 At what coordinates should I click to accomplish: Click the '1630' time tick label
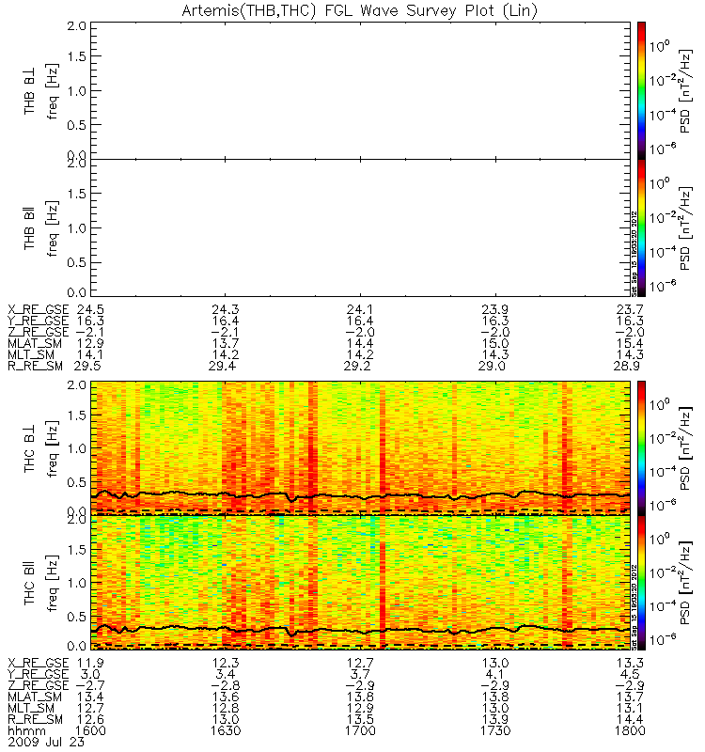pos(226,731)
